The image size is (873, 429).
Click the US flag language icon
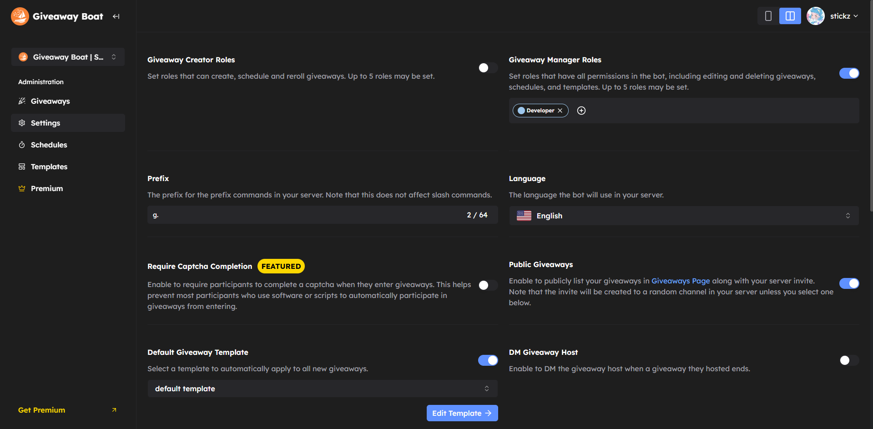pos(524,216)
